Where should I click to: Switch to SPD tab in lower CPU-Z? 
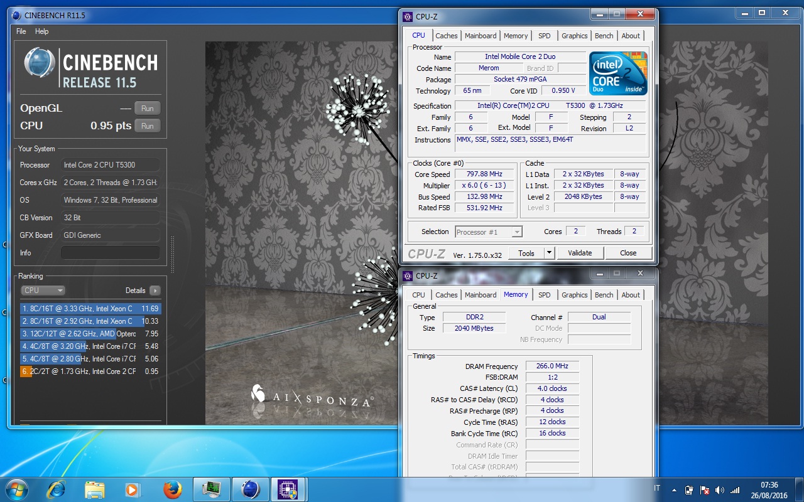click(x=545, y=295)
